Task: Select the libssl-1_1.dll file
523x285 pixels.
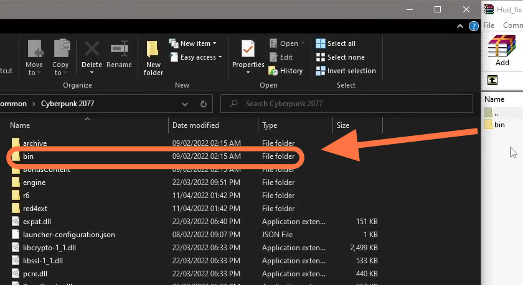Action: click(43, 261)
